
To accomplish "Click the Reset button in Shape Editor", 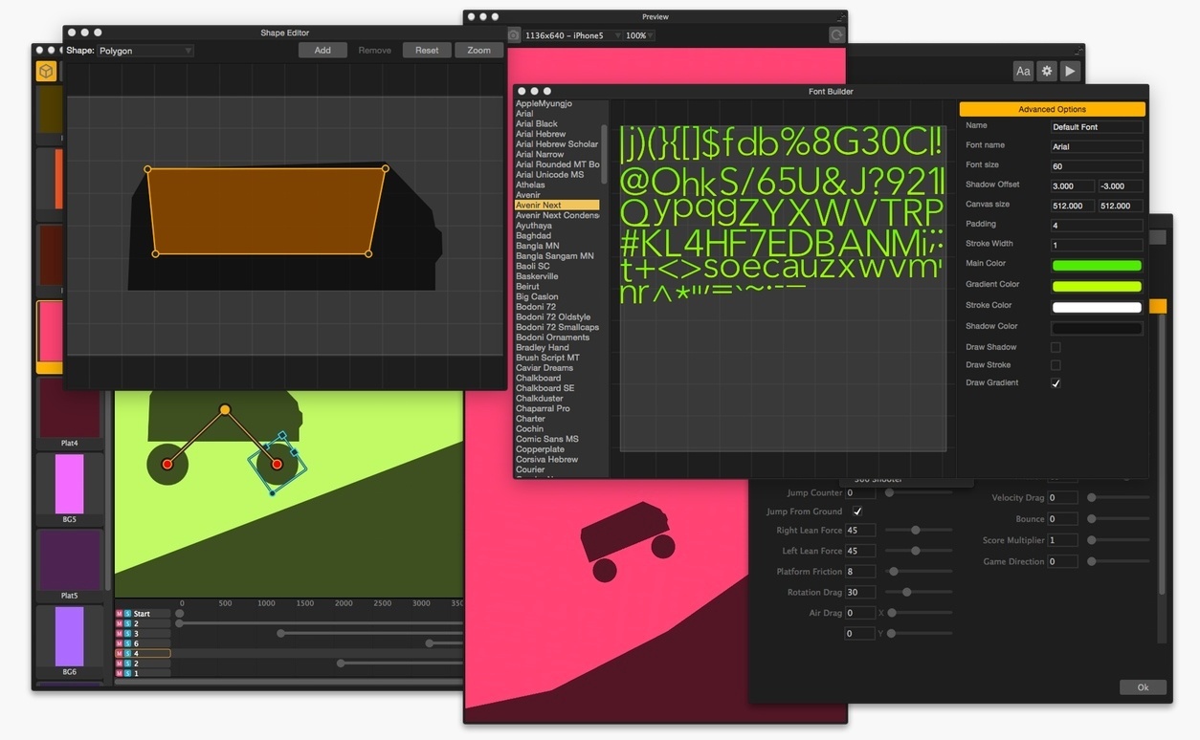I will [x=427, y=50].
